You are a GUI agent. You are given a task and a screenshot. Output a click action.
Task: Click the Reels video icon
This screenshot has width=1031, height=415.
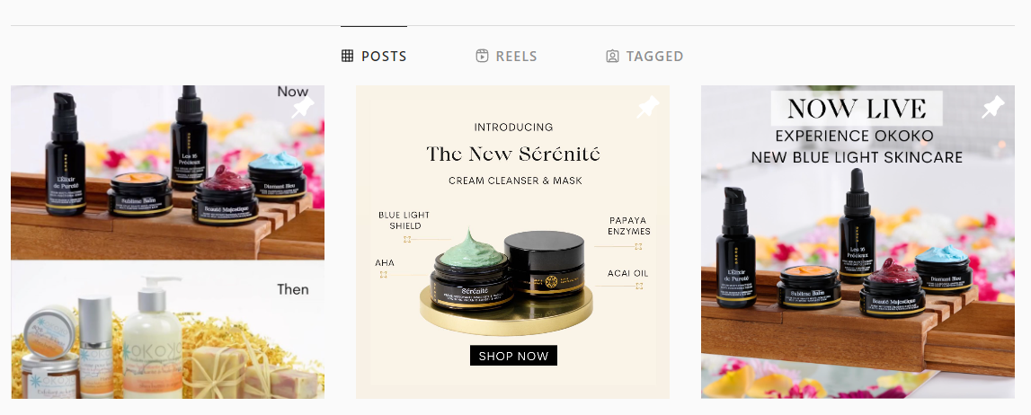pyautogui.click(x=482, y=57)
